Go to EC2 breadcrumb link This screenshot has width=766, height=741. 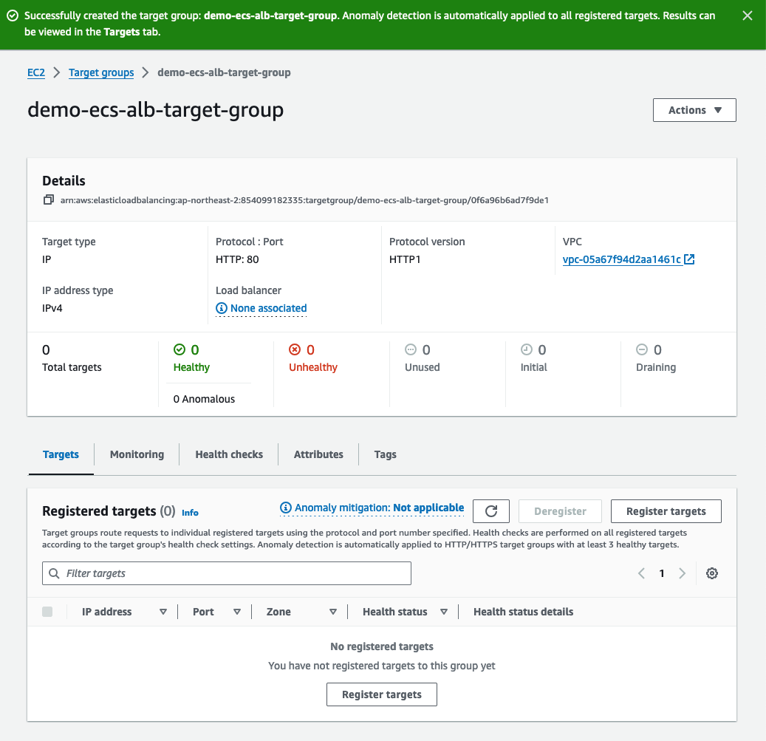click(36, 73)
